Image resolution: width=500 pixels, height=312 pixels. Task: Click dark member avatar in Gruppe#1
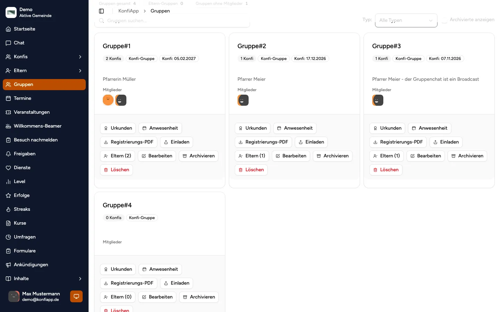point(121,100)
